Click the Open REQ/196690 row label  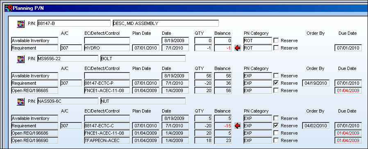click(x=34, y=140)
